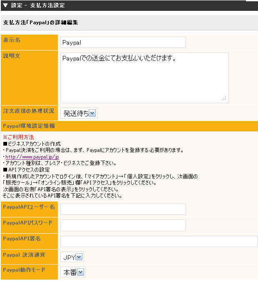
Task: Click the ※ご利用方法 red heading text
Action: pyautogui.click(x=18, y=137)
